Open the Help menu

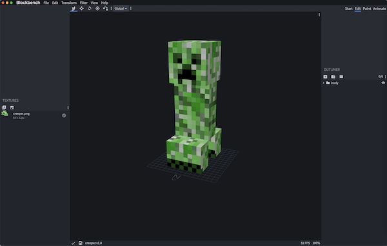tap(104, 3)
